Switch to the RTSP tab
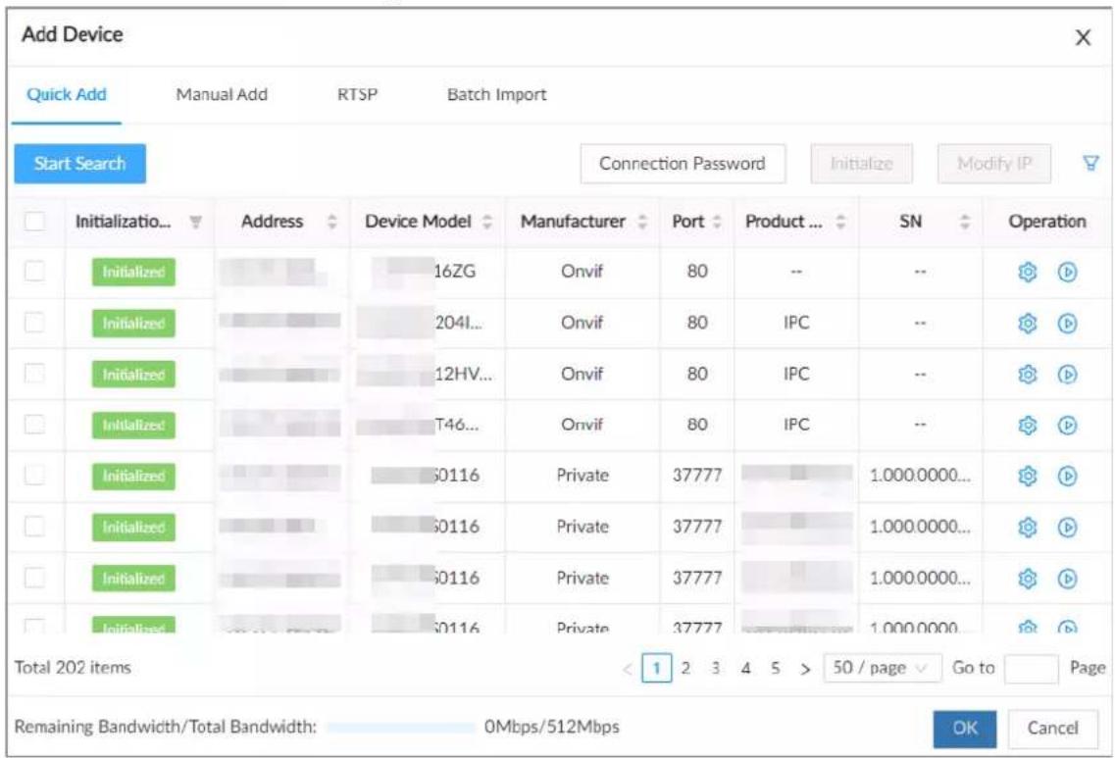The width and height of the screenshot is (1115, 758). pyautogui.click(x=357, y=94)
